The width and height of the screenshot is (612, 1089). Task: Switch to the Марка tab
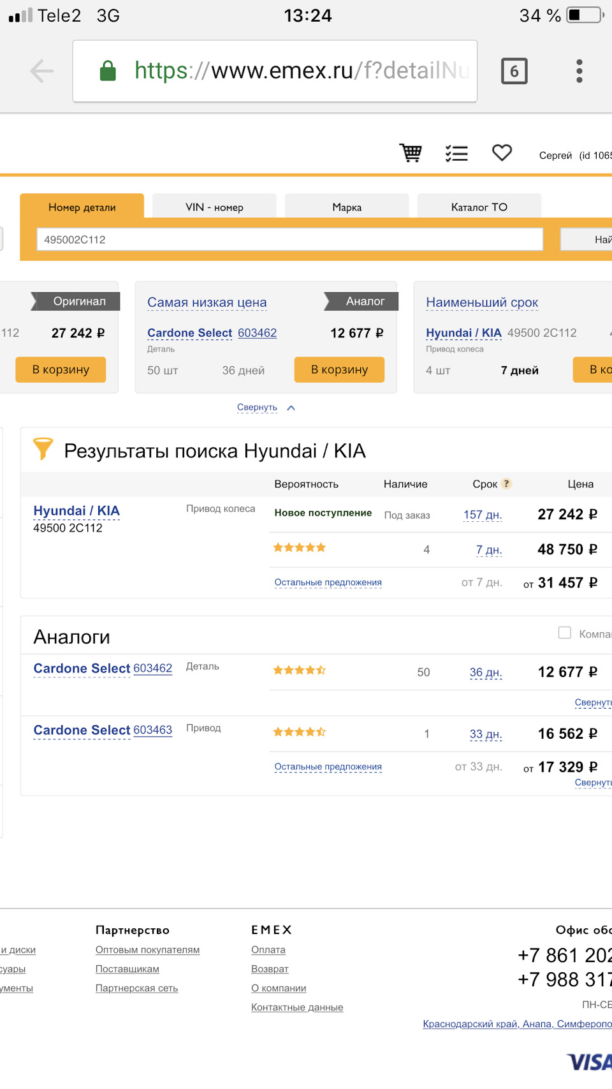coord(347,207)
